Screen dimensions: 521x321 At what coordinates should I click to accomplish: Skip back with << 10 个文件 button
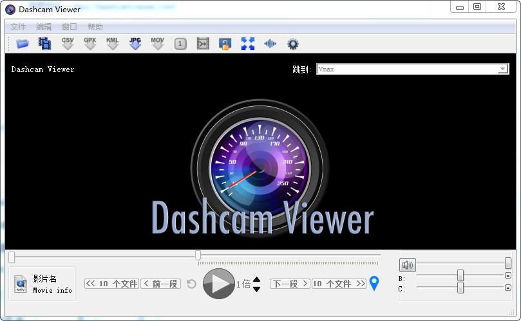111,284
